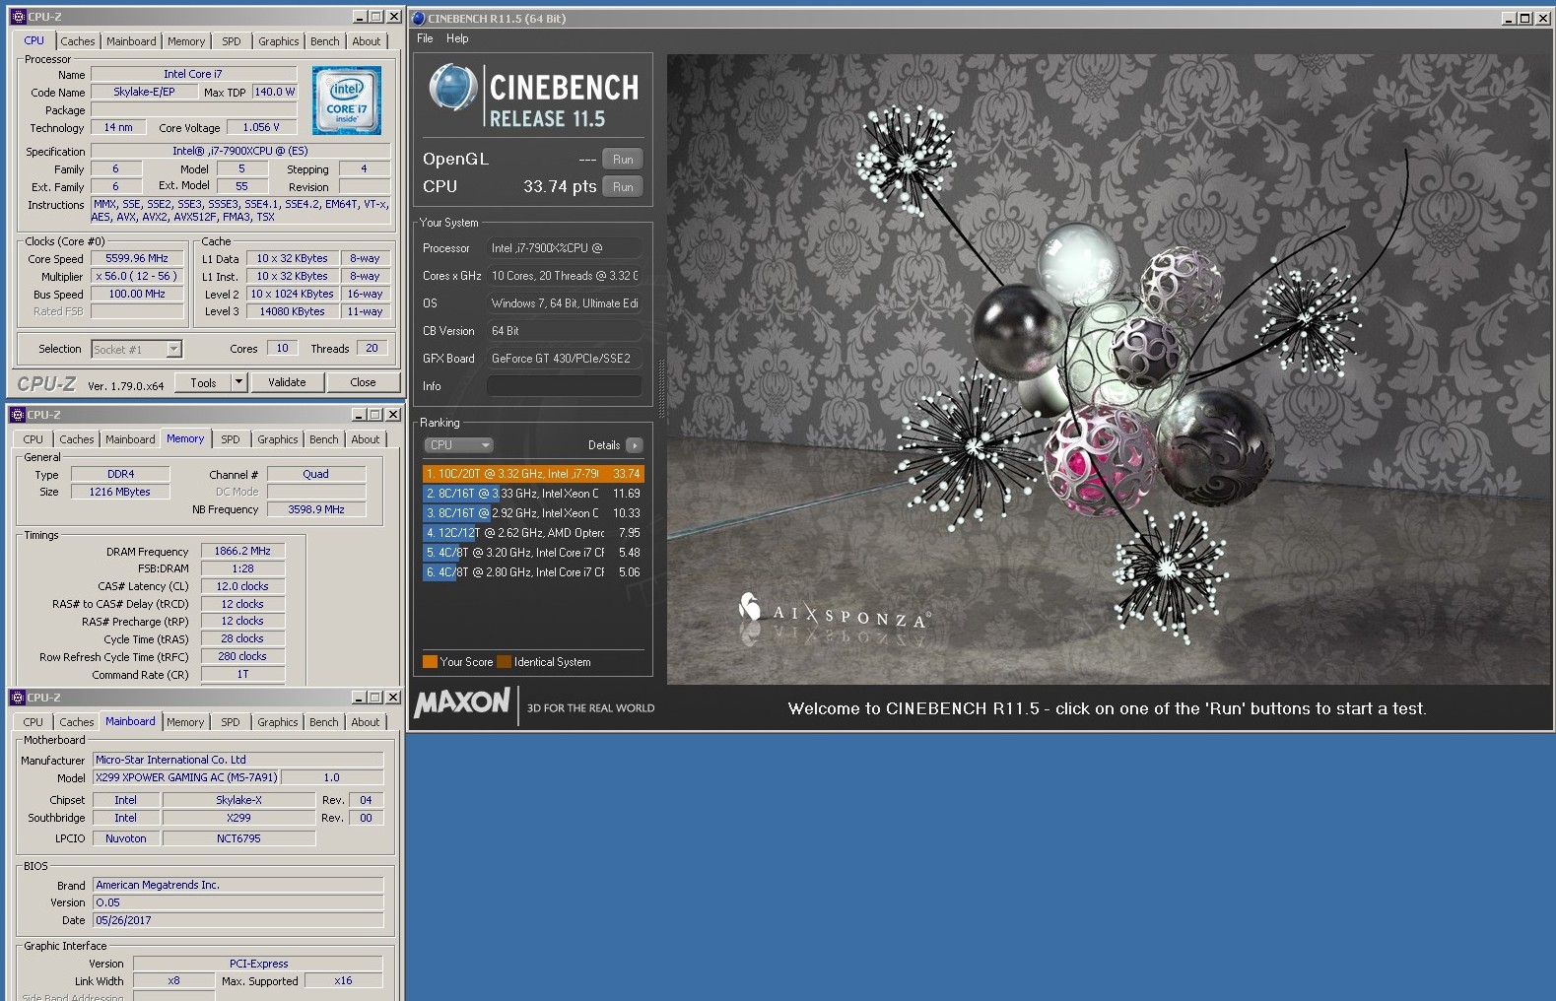Click the Intel Core i7 logo badge
The image size is (1556, 1001).
click(346, 100)
